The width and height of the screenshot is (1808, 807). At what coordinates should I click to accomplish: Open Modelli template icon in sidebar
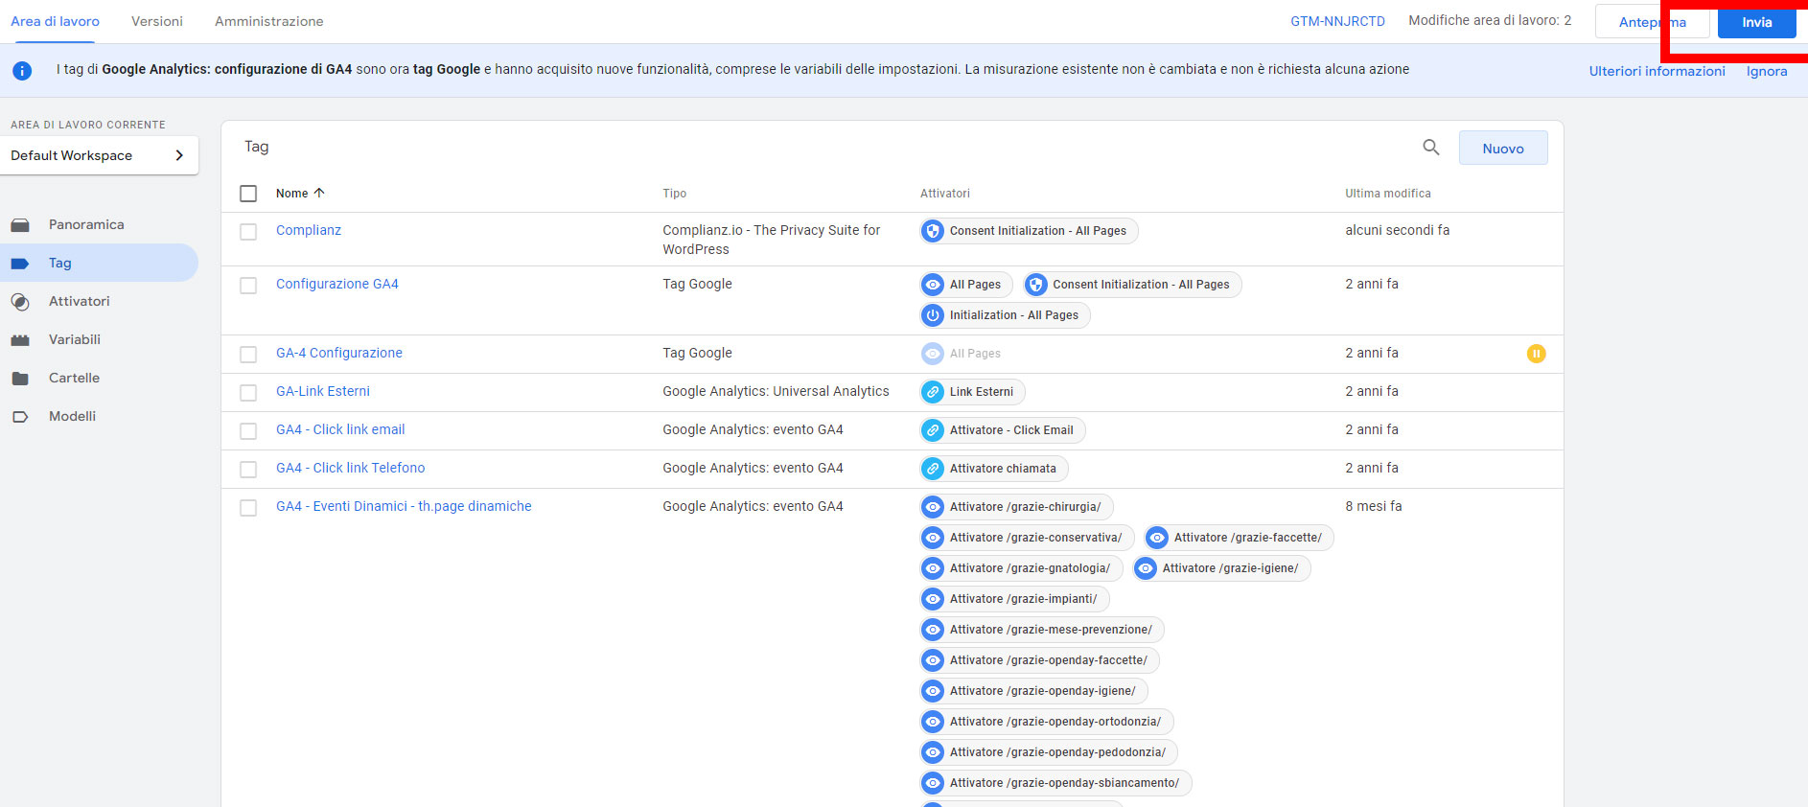point(20,417)
